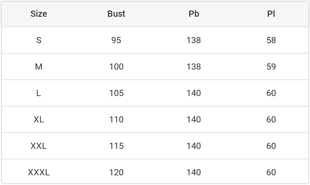
Task: Click the Bust column header
Action: pos(116,14)
